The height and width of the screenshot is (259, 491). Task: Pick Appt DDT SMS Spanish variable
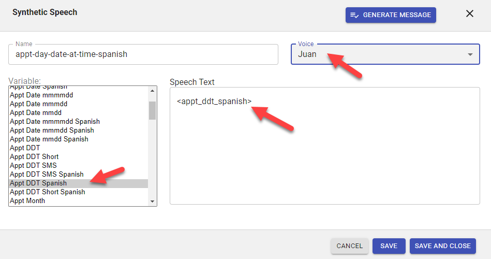click(x=47, y=174)
